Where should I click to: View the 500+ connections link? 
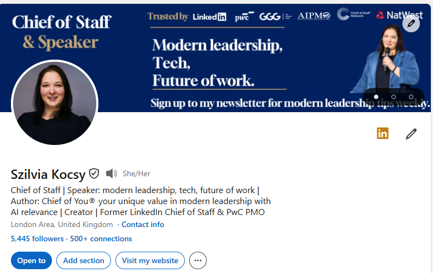[101, 239]
